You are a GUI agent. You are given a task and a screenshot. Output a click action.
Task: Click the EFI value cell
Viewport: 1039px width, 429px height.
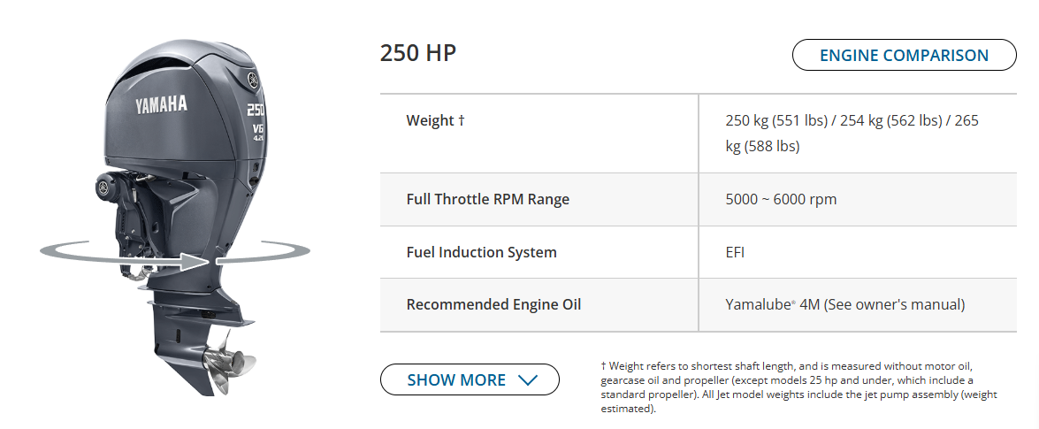735,252
